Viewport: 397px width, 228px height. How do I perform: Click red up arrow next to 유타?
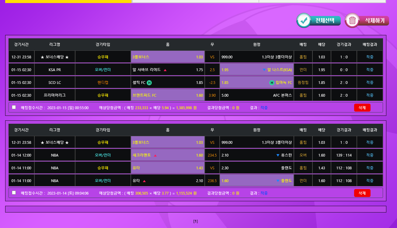click(144, 181)
